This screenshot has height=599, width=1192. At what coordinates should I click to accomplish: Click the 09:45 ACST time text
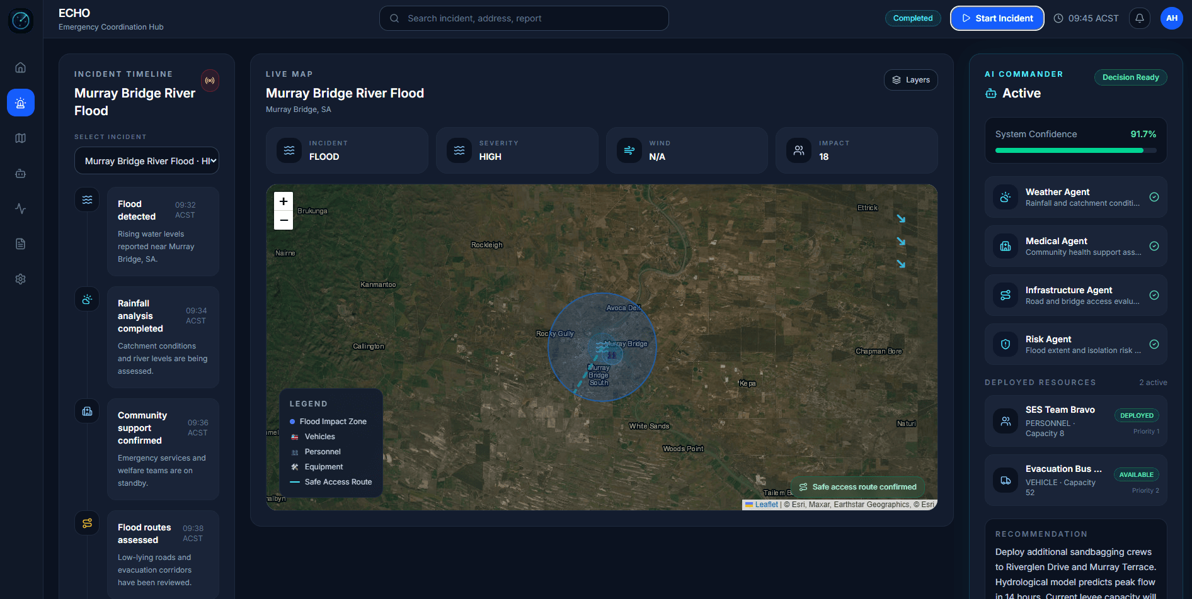(x=1094, y=18)
